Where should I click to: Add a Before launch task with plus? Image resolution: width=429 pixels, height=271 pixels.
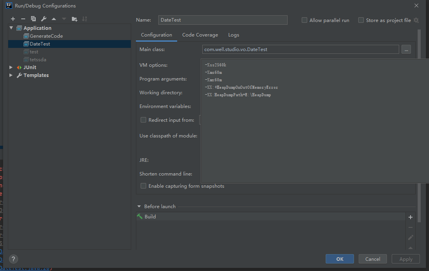click(411, 217)
